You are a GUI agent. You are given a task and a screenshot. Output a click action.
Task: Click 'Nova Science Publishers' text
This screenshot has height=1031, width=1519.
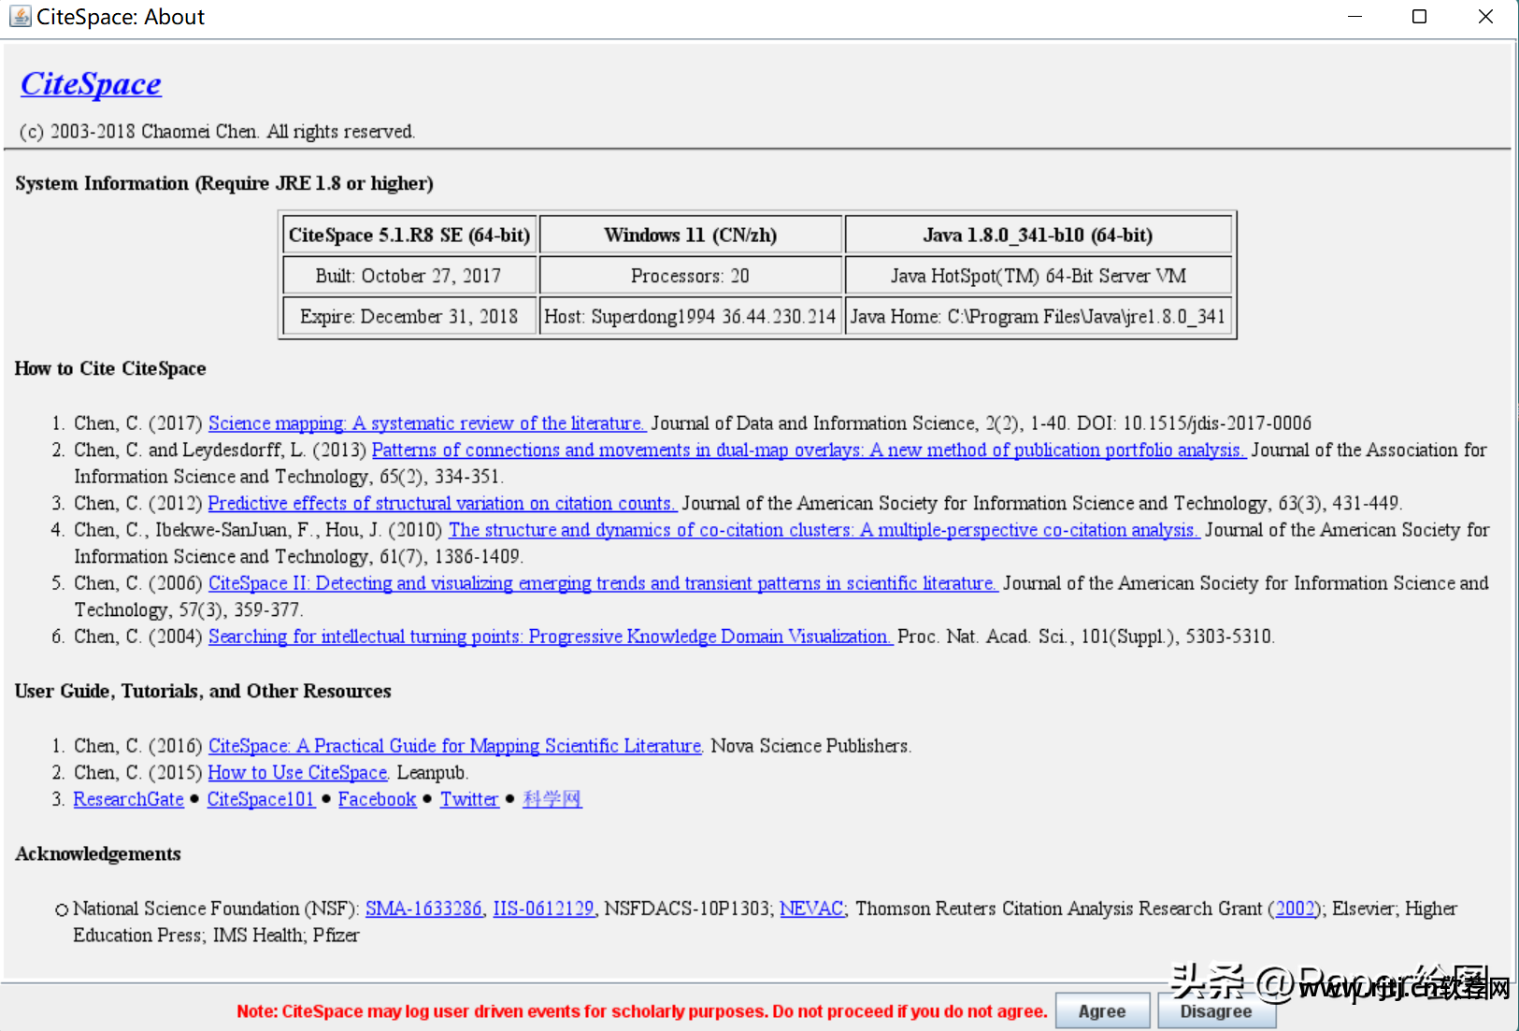[810, 746]
